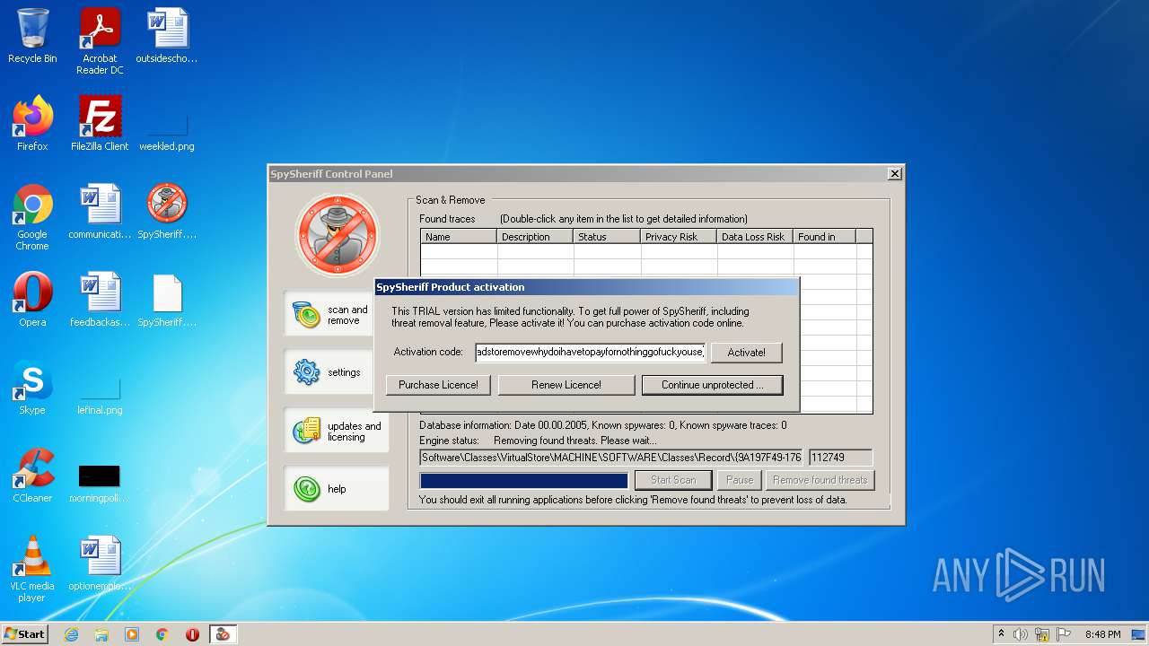Open Windows Explorer folder in taskbar
1149x646 pixels.
(101, 634)
